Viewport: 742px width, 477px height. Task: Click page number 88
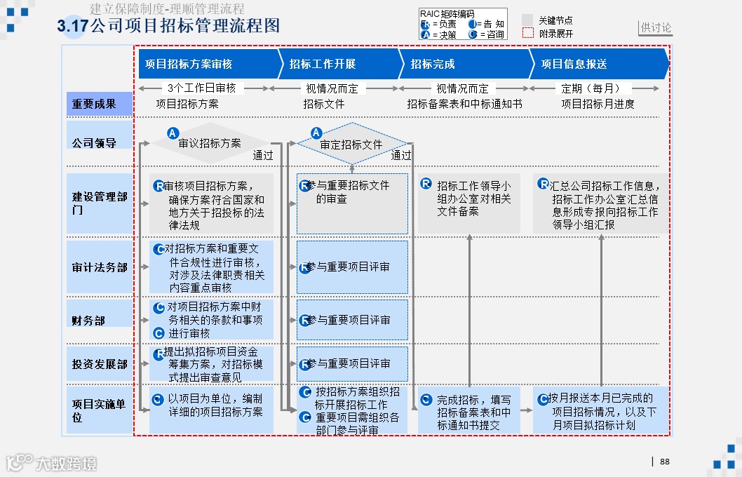(665, 462)
